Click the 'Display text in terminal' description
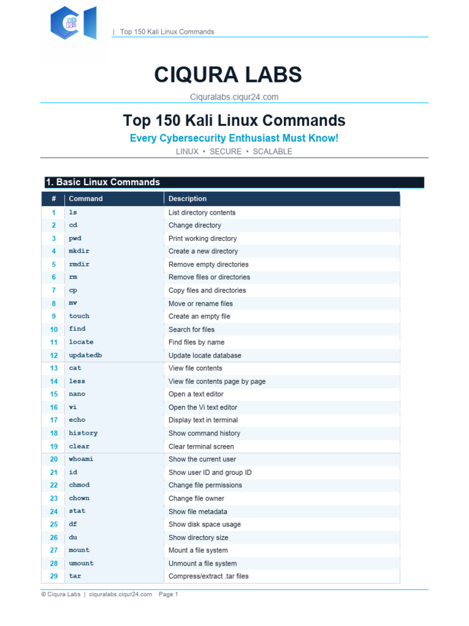 [x=203, y=421]
